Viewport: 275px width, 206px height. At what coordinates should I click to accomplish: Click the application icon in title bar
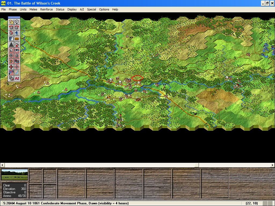click(3, 3)
